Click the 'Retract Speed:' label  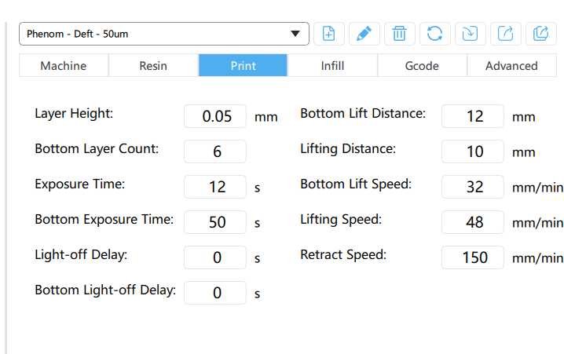(x=343, y=254)
